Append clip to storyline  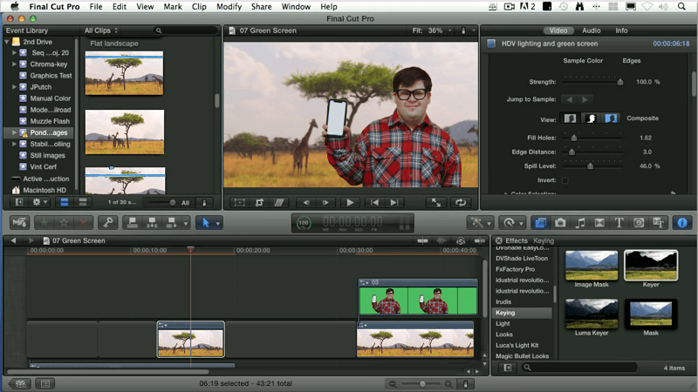(x=171, y=222)
